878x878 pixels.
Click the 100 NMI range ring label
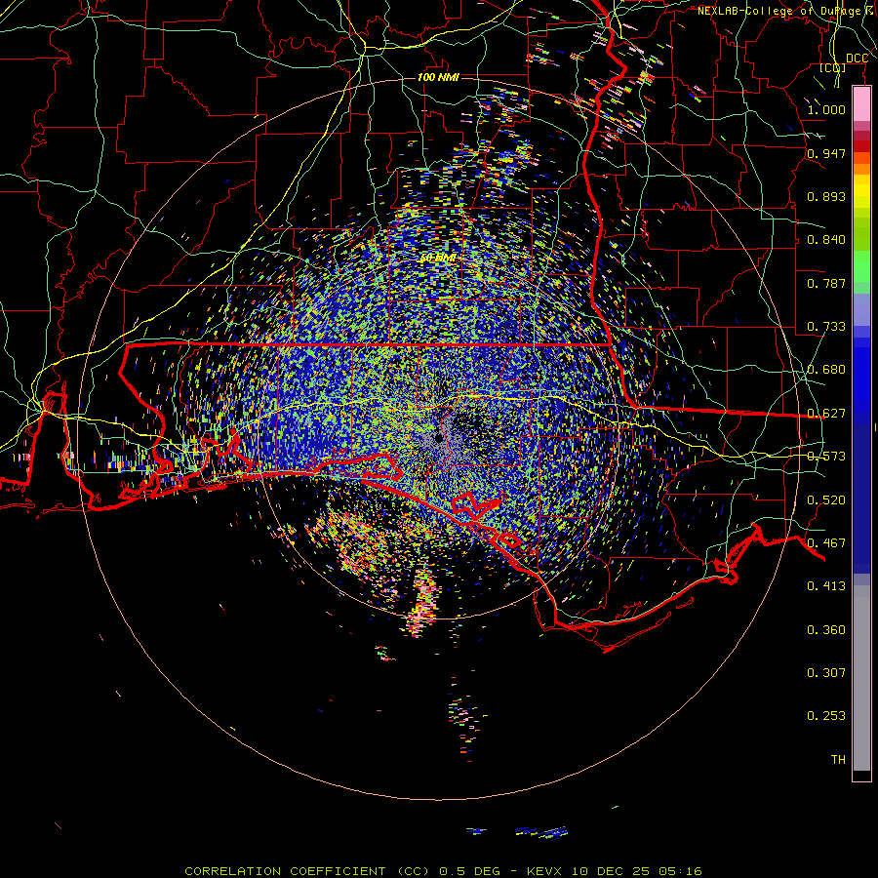(438, 77)
